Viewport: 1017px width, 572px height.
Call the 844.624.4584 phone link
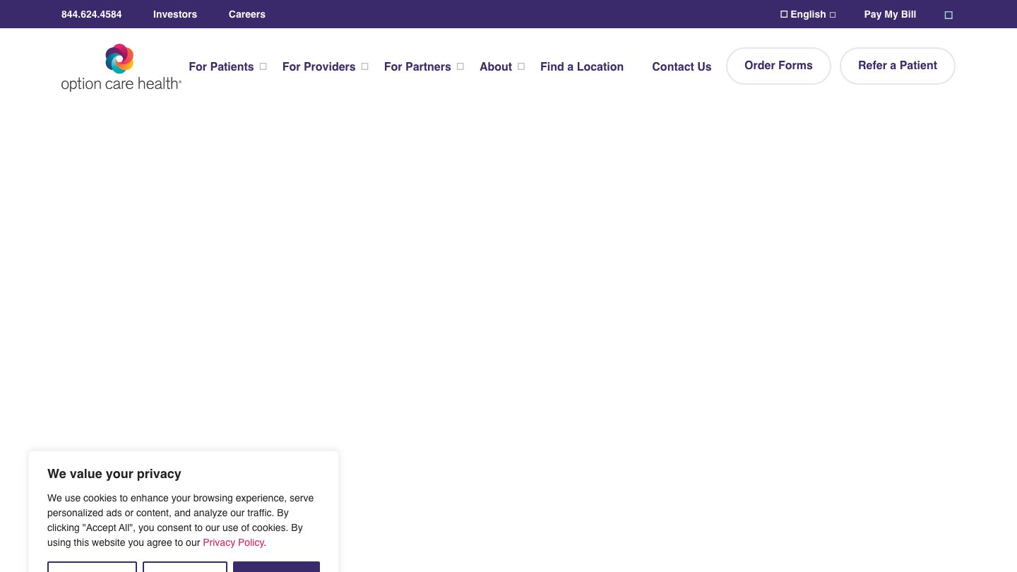coord(91,14)
